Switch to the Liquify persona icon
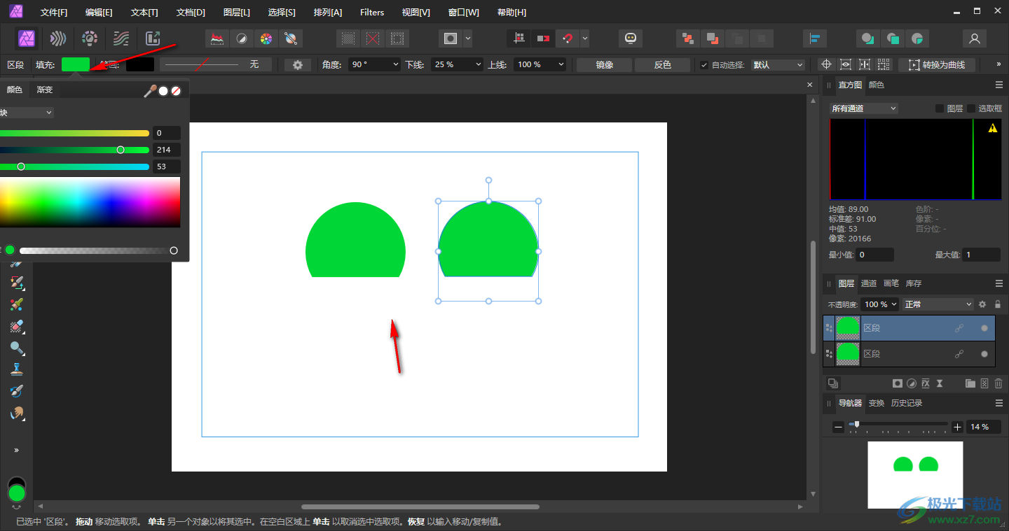1009x531 pixels. click(59, 38)
